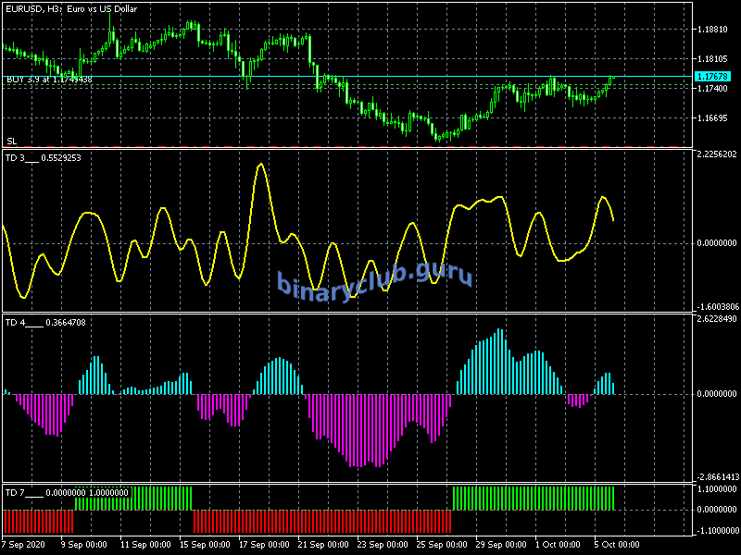This screenshot has height=555, width=741.
Task: Click the binaryclub.guru watermark text
Action: tap(374, 278)
